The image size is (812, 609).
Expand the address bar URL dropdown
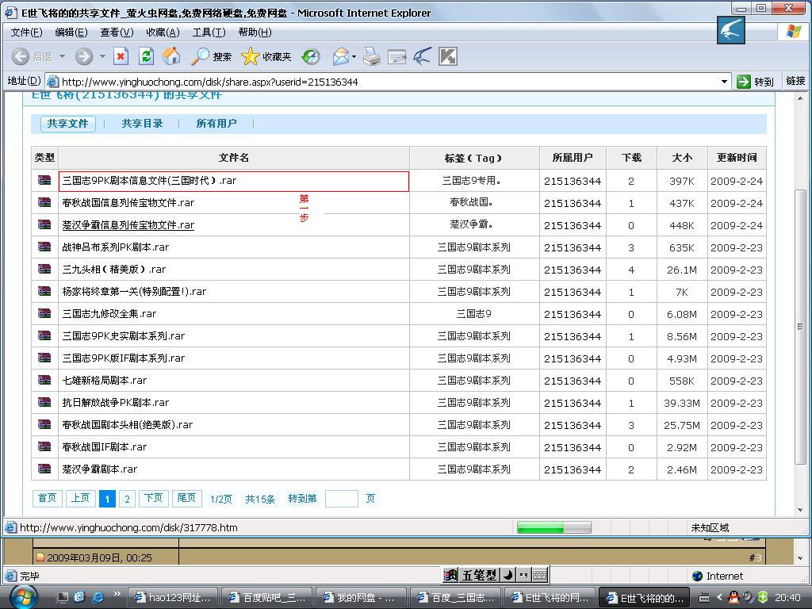[x=724, y=82]
